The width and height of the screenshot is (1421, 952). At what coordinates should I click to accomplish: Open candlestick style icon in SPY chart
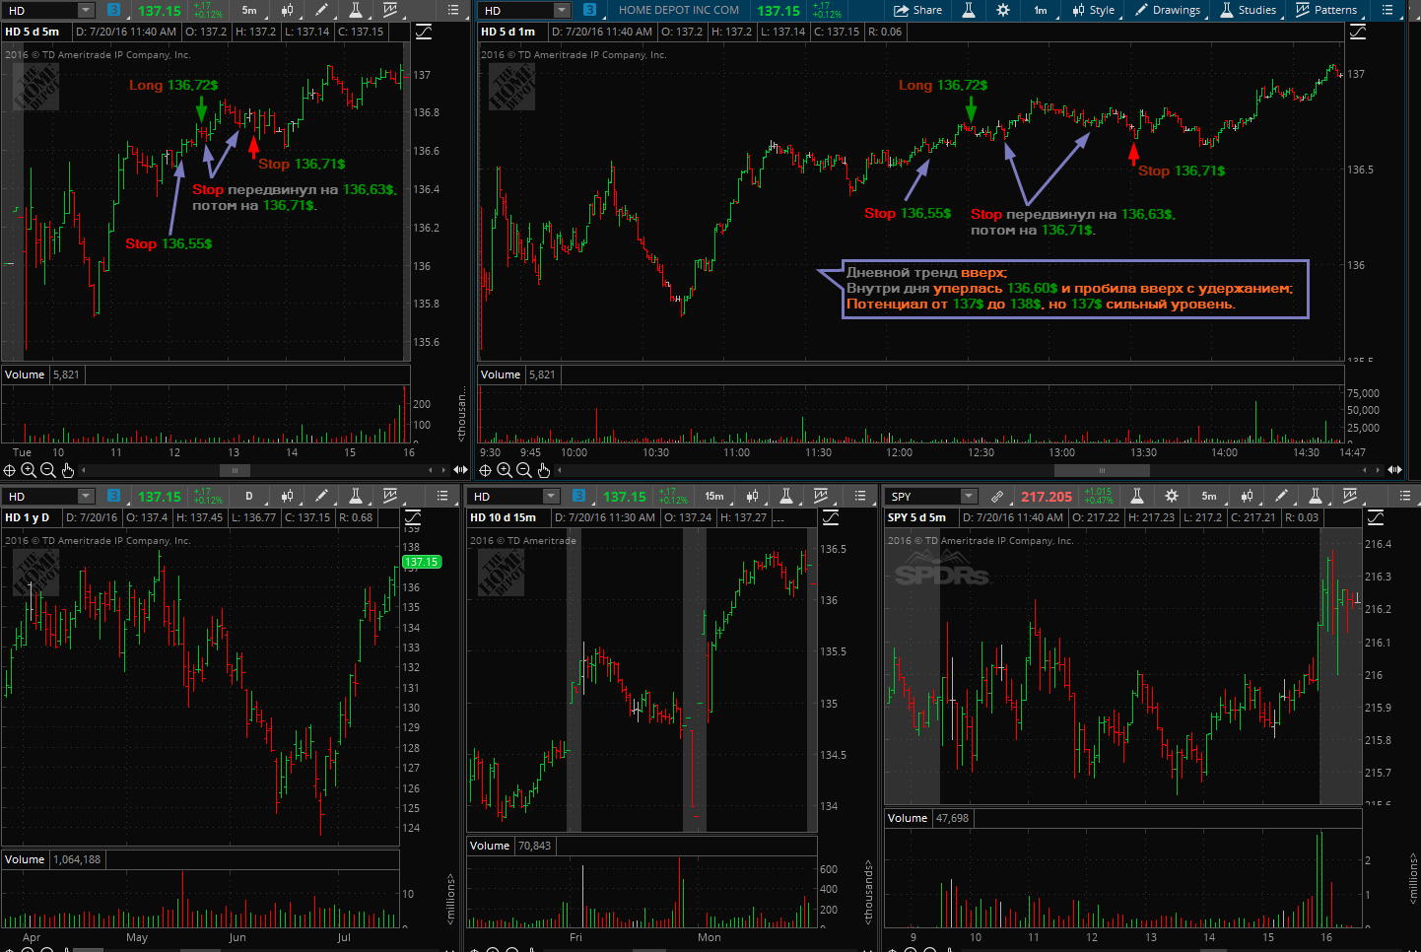tap(1247, 496)
